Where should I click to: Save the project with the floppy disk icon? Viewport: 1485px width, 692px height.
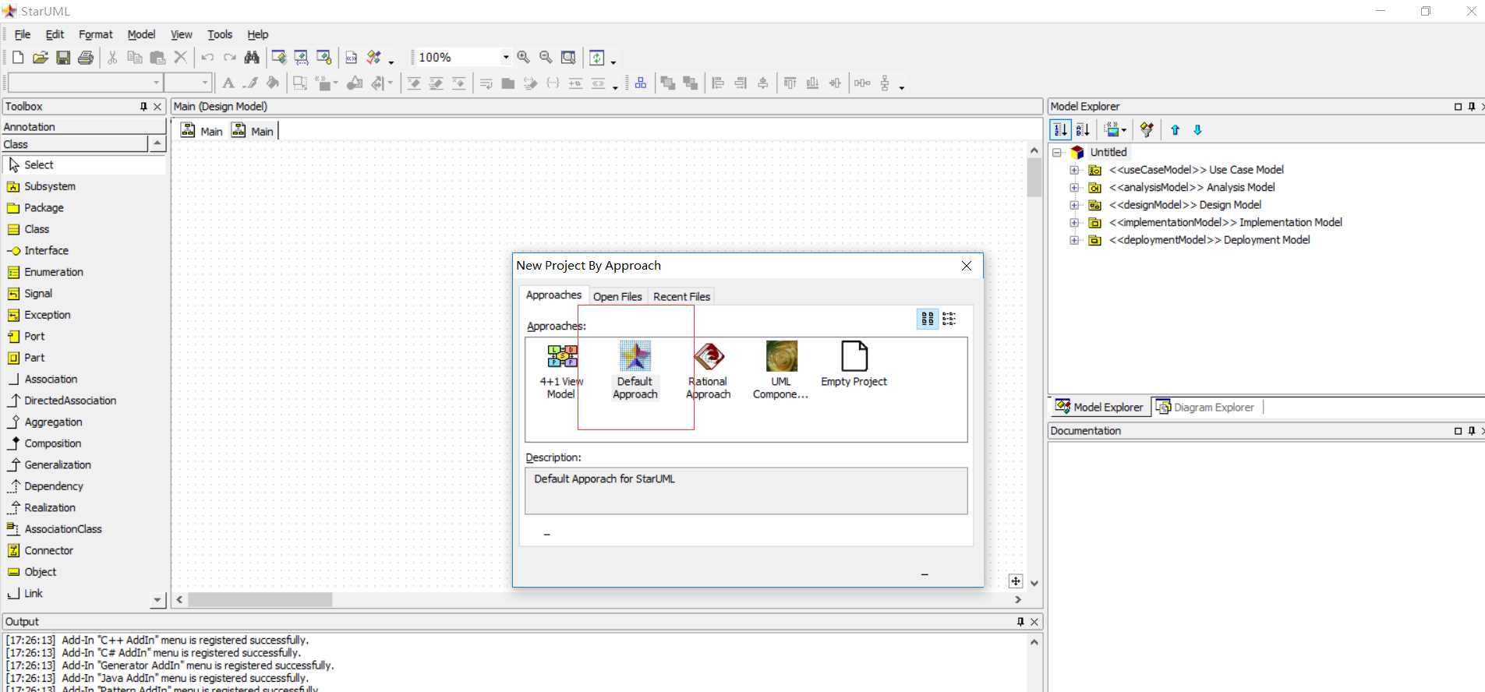(x=63, y=58)
